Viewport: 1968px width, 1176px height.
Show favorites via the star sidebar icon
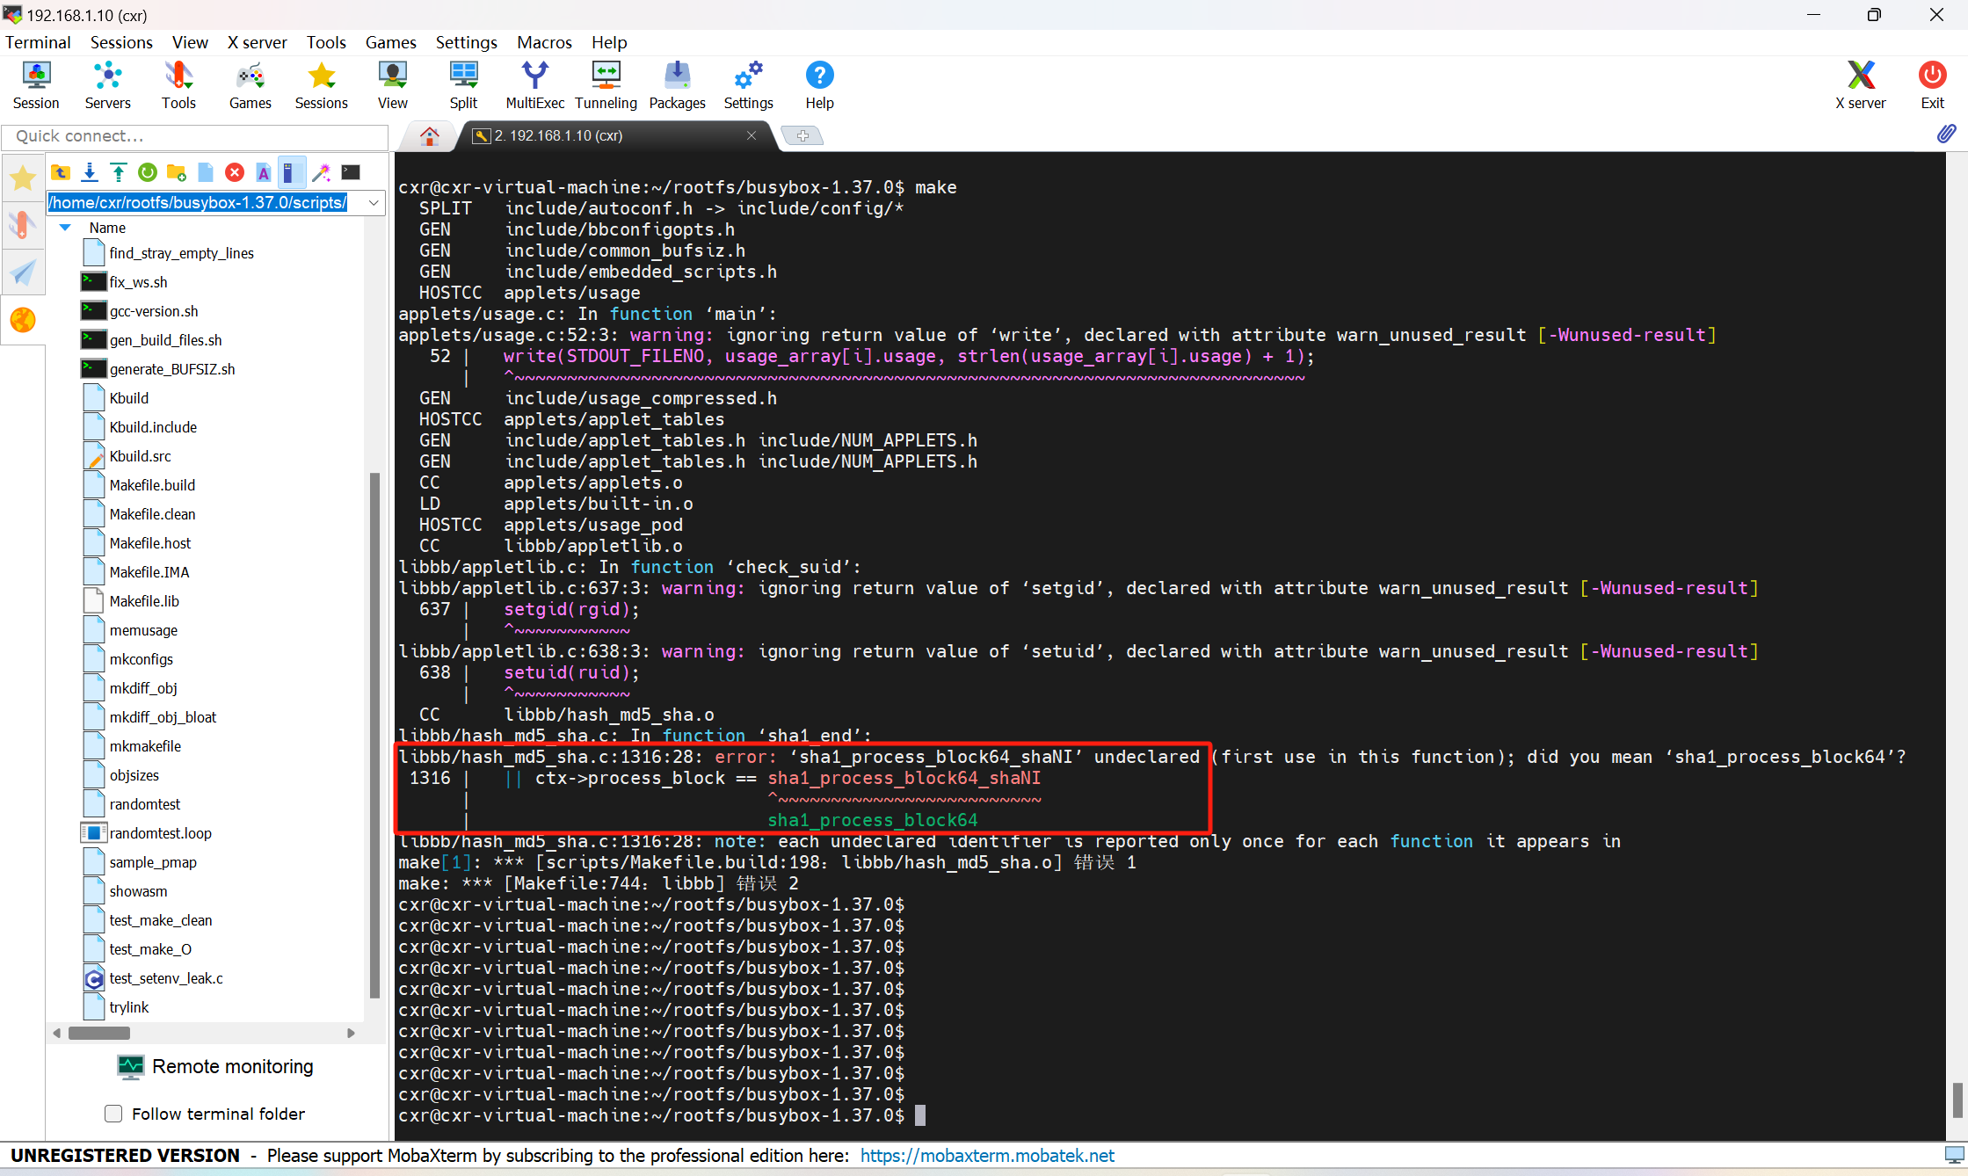click(23, 178)
